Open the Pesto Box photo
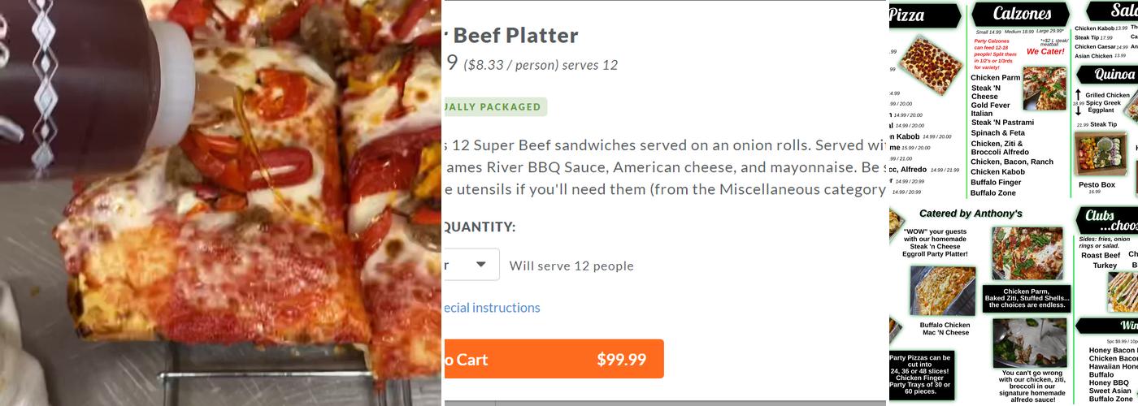This screenshot has height=406, width=1138. [x=1100, y=153]
